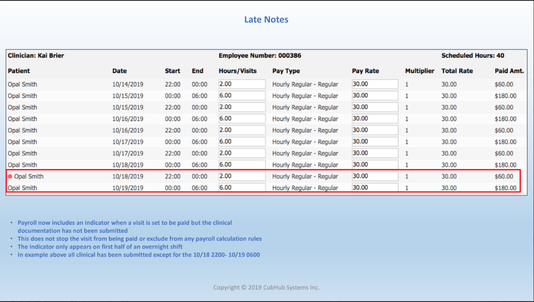Focus Pay Rate box for 10/17/2019 22:00 shift
The height and width of the screenshot is (302, 534).
pyautogui.click(x=375, y=153)
